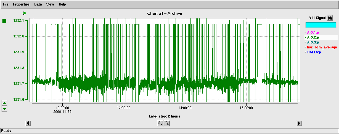This screenshot has width=339, height=134.
Task: Click the Ready status bar text
Action: tap(6, 131)
